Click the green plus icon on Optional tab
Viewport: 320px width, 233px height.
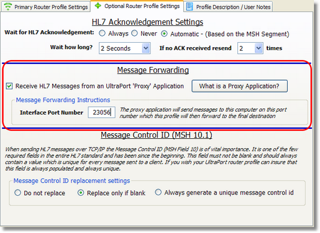98,6
